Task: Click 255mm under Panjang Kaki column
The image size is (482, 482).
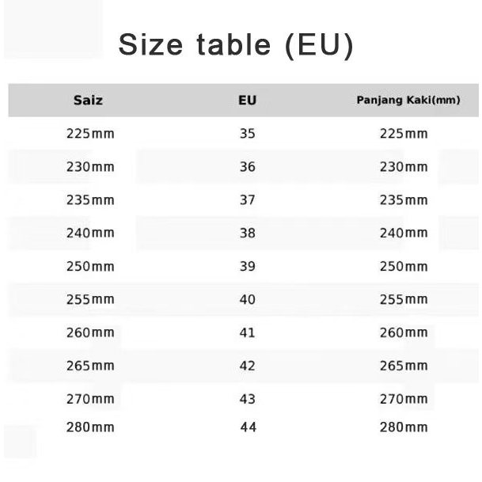Action: [404, 300]
